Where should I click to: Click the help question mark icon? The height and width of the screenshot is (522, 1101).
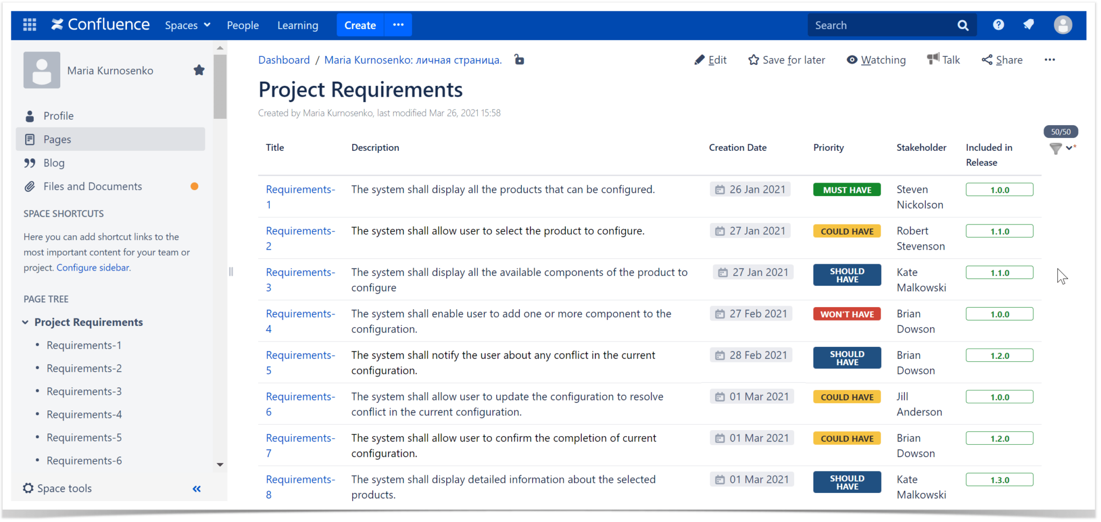pos(998,24)
